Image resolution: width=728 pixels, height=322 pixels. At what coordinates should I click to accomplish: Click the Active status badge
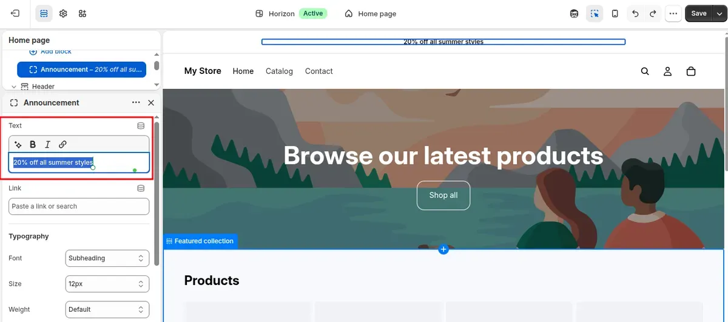(313, 13)
